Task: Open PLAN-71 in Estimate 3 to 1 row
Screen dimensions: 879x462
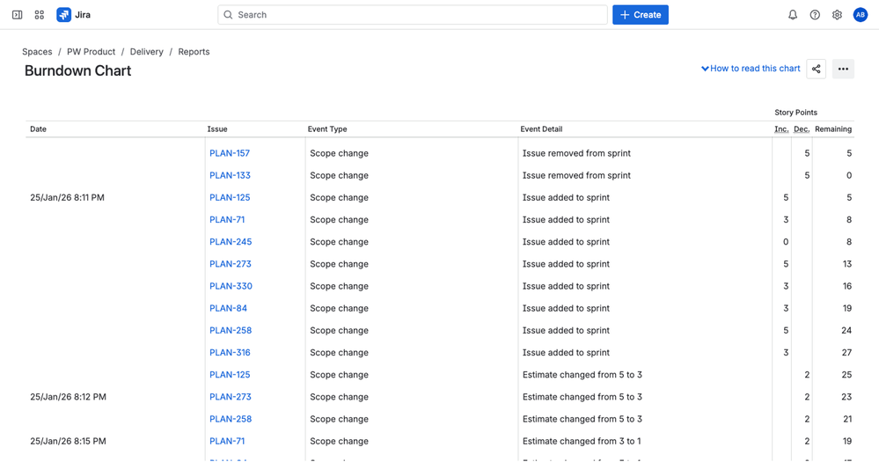Action: click(x=227, y=441)
